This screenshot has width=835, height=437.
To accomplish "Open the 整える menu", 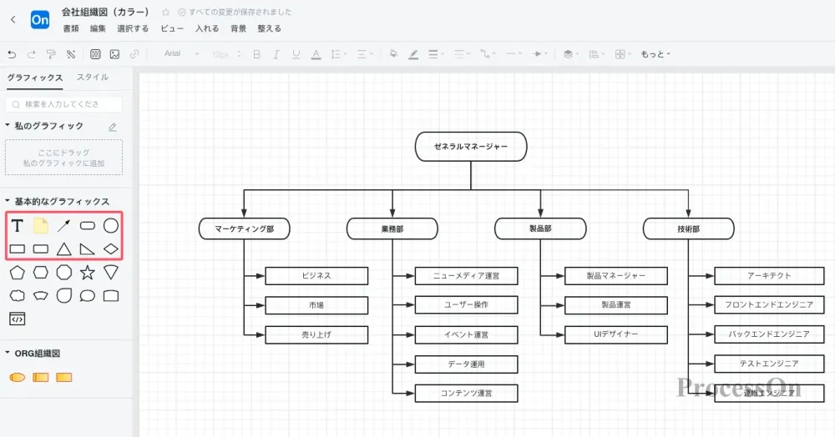I will tap(270, 28).
